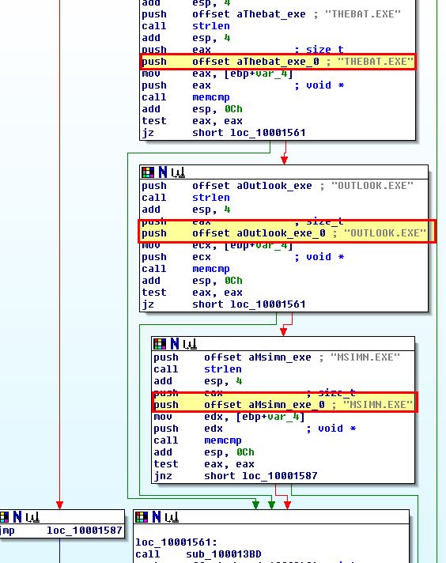446x563 pixels.
Task: Click the blue N icon on the MSIMN.EXE node
Action: tap(175, 344)
